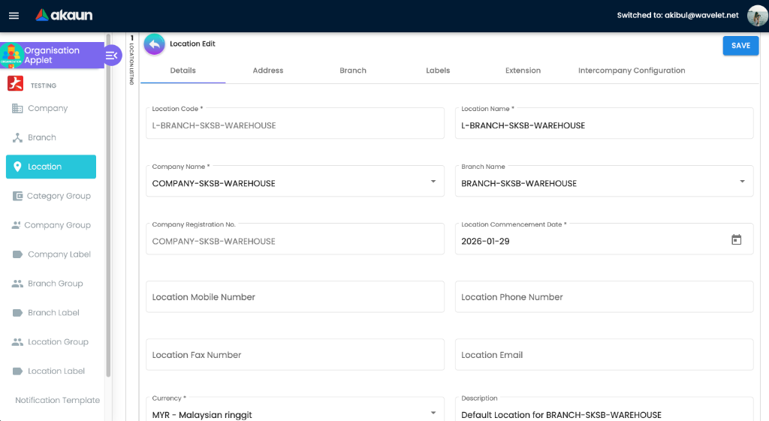Image resolution: width=769 pixels, height=421 pixels.
Task: Switch to the Address tab
Action: (268, 71)
